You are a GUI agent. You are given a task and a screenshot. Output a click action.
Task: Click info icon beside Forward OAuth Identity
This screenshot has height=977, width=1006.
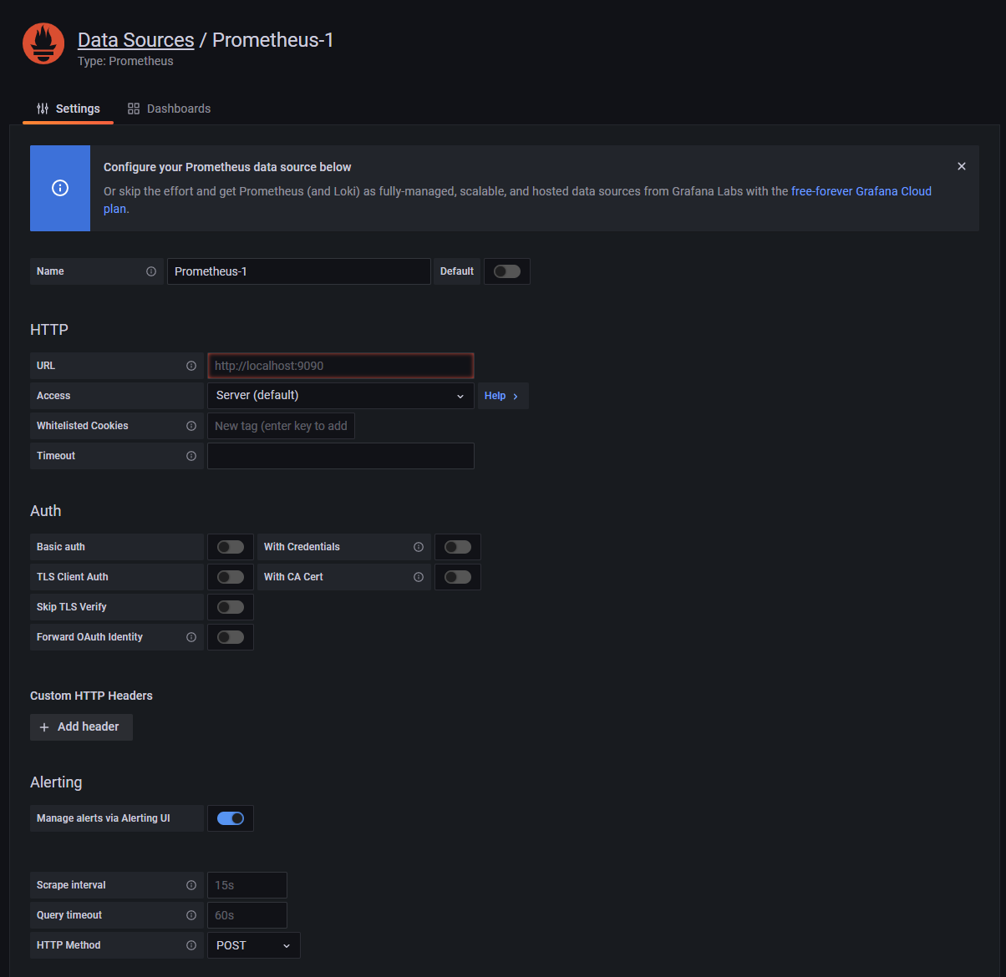coord(191,637)
